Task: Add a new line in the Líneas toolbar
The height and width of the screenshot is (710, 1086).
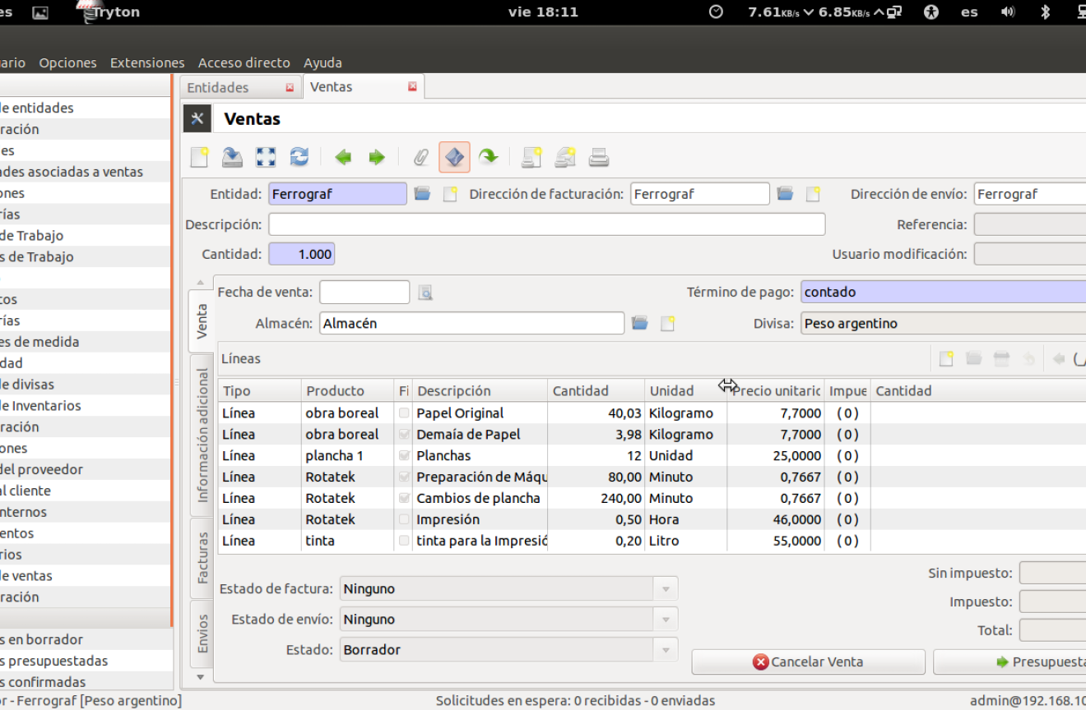Action: pos(946,359)
